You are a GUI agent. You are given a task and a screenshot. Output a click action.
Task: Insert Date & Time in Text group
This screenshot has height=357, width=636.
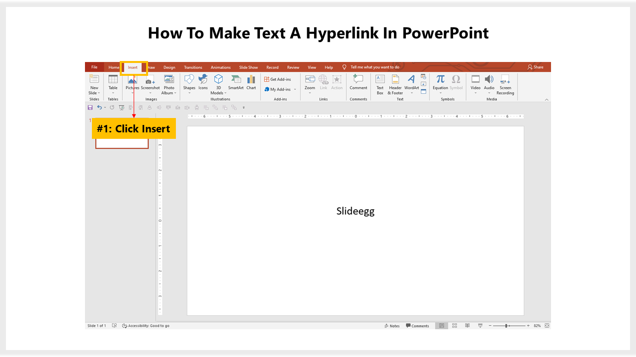click(x=423, y=77)
